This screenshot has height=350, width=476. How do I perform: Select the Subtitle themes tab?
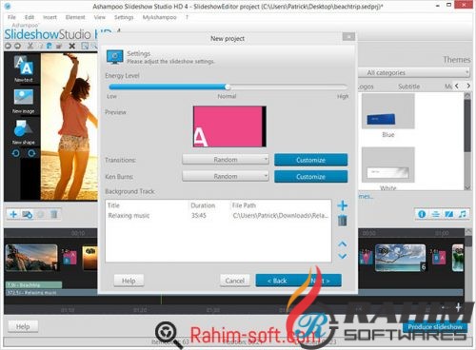click(408, 87)
